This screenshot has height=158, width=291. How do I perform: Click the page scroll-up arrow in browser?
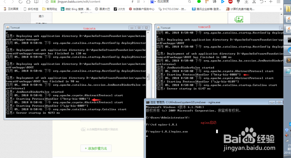pyautogui.click(x=281, y=14)
